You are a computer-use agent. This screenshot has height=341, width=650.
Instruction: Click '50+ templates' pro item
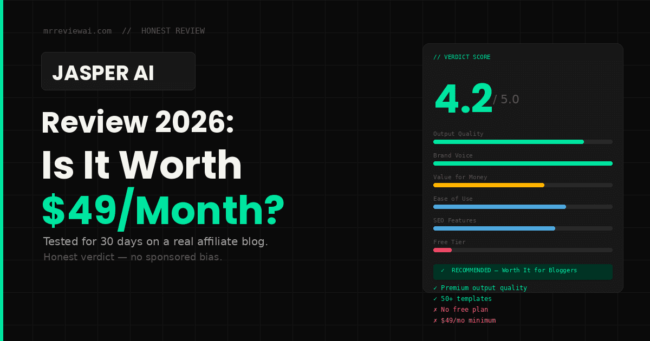[x=463, y=299]
